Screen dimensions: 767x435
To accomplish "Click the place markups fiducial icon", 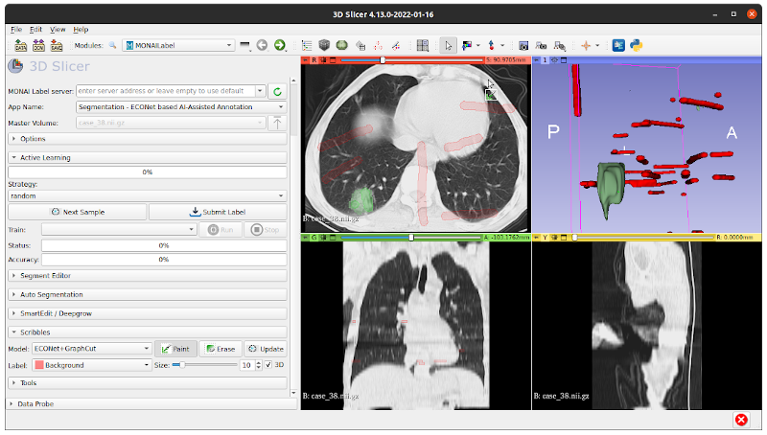I will [x=492, y=45].
